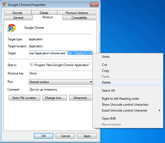Click the Start in input field
Image resolution: width=165 pixels, height=143 pixels.
pyautogui.click(x=61, y=65)
